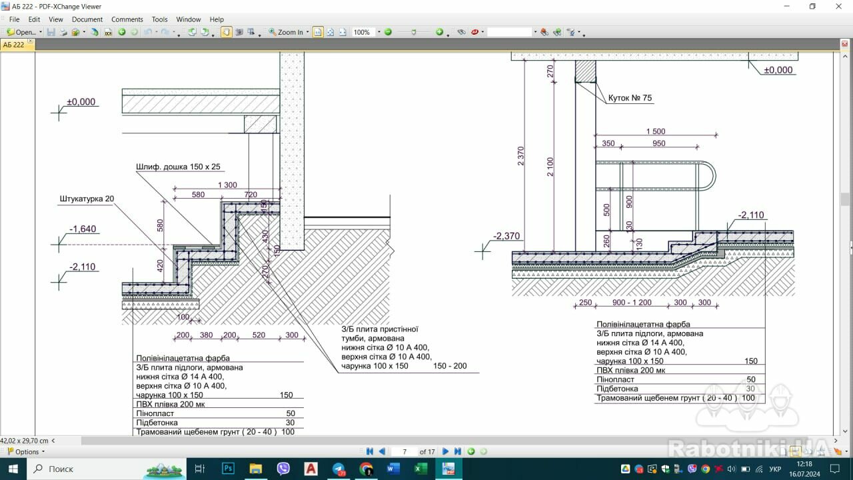This screenshot has width=853, height=480.
Task: Click the Print icon
Action: tap(63, 32)
